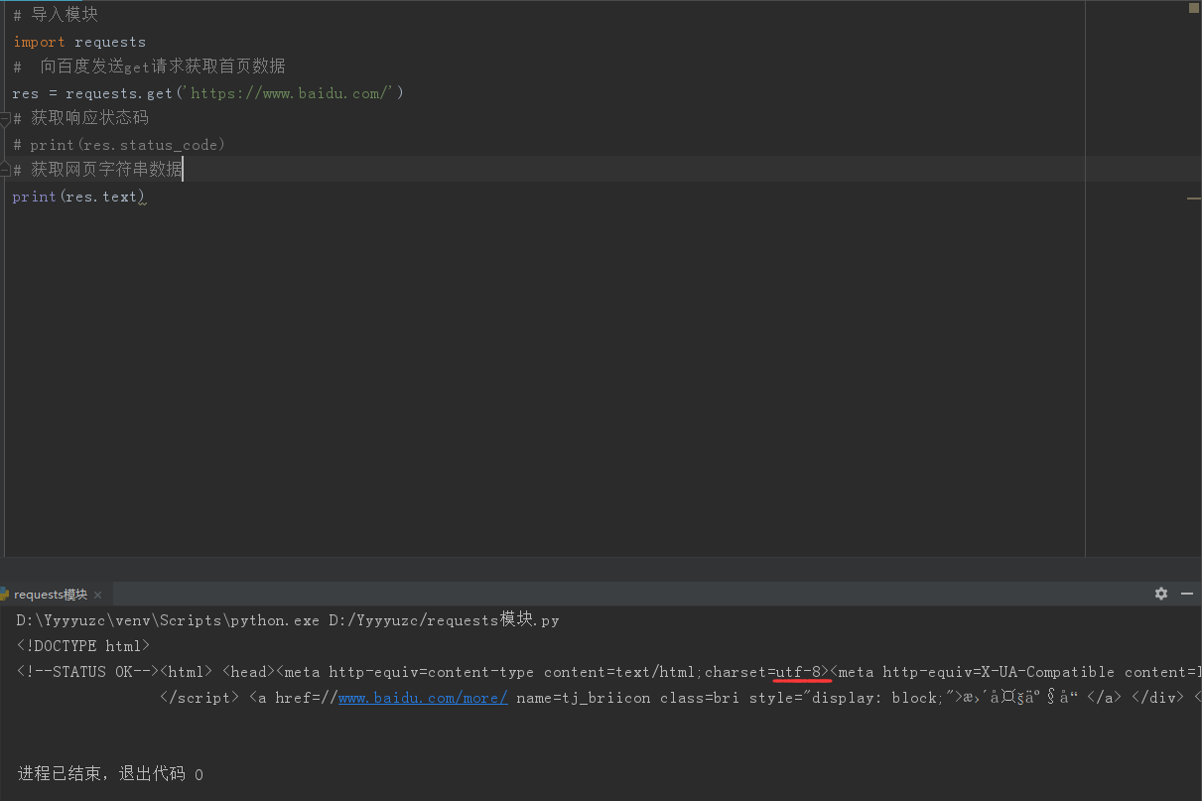
Task: Toggle the fold marker beside 获取网页字符串数据 comment
Action: coord(5,170)
